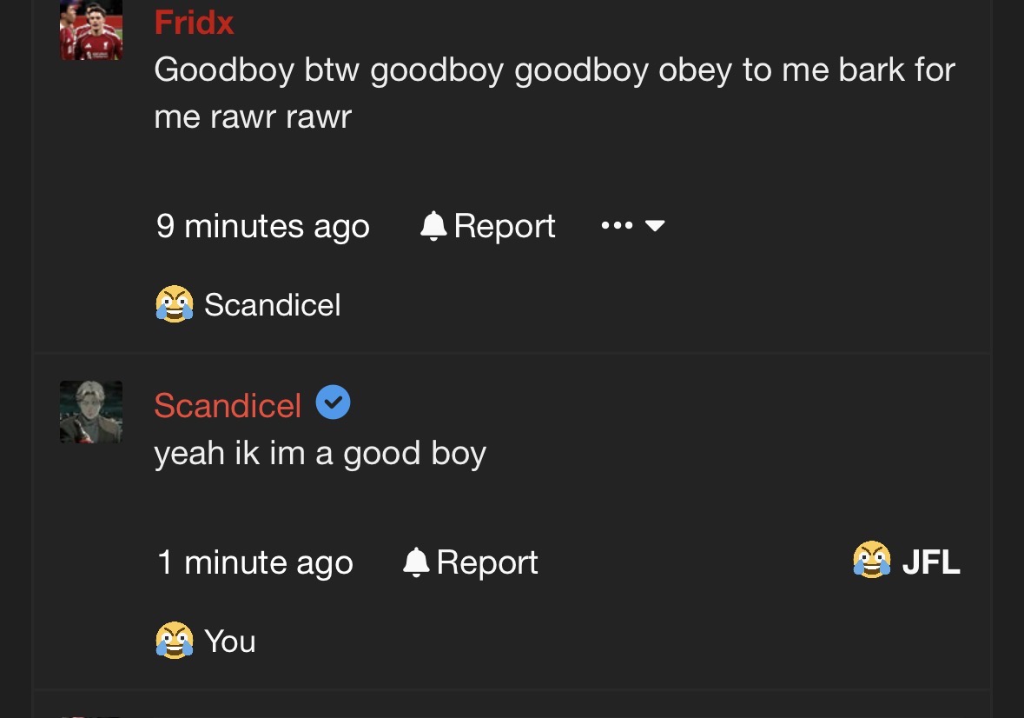Screen dimensions: 1024x718
Task: Click the blue verified badge next to Scandicel
Action: (x=333, y=403)
